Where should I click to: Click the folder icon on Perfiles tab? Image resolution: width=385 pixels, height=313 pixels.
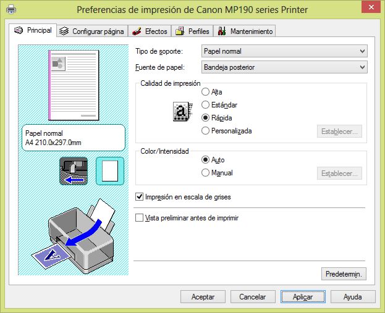coord(180,31)
